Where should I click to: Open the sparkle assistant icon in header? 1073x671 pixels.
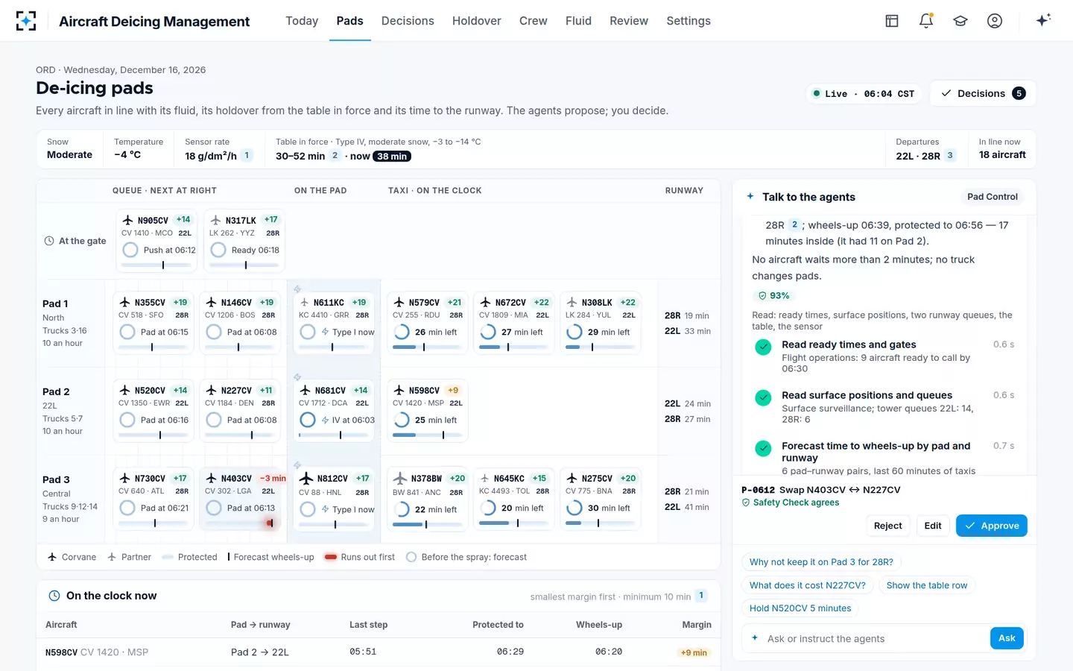1043,20
